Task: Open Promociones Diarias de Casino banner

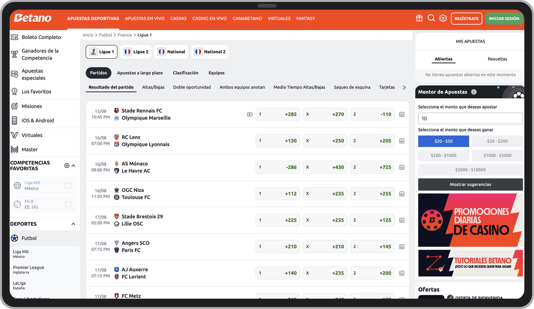Action: [x=471, y=220]
